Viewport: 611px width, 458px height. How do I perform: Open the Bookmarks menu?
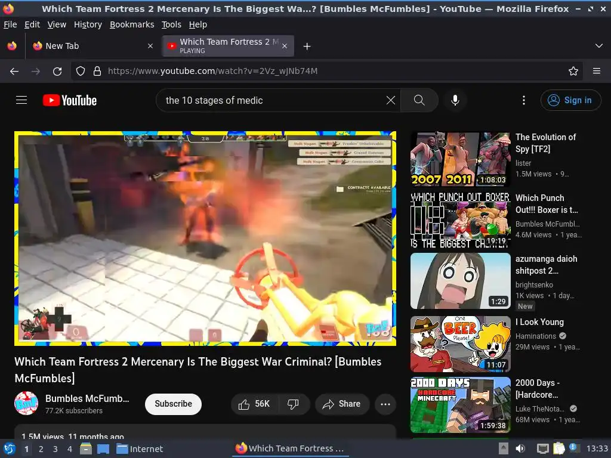point(132,24)
